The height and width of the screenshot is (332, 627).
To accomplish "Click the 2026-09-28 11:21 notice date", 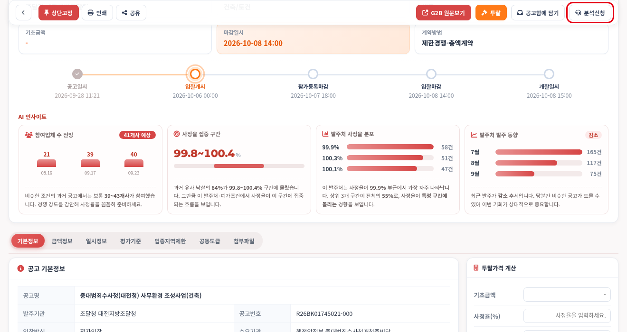I will (77, 95).
